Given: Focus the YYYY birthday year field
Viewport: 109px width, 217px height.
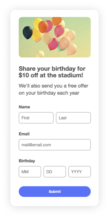Looking at the screenshot, I should click(79, 172).
